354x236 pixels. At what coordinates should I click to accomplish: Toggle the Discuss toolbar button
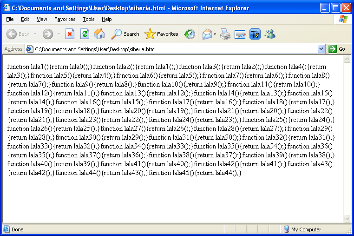(x=255, y=34)
